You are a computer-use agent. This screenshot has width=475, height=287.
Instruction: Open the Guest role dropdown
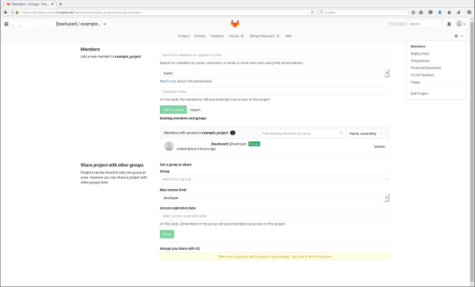(x=275, y=74)
